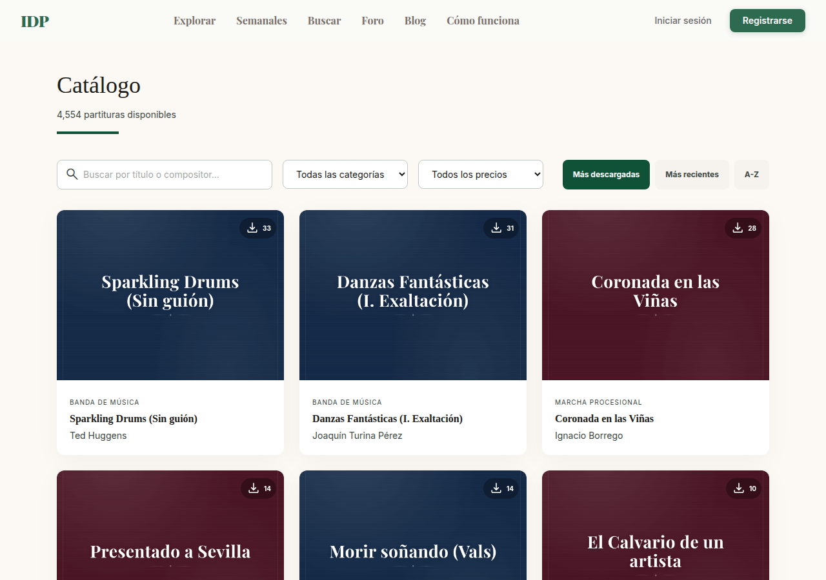Click download icon on El Calvario de un artista card
Screen dimensions: 826x580
[739, 488]
